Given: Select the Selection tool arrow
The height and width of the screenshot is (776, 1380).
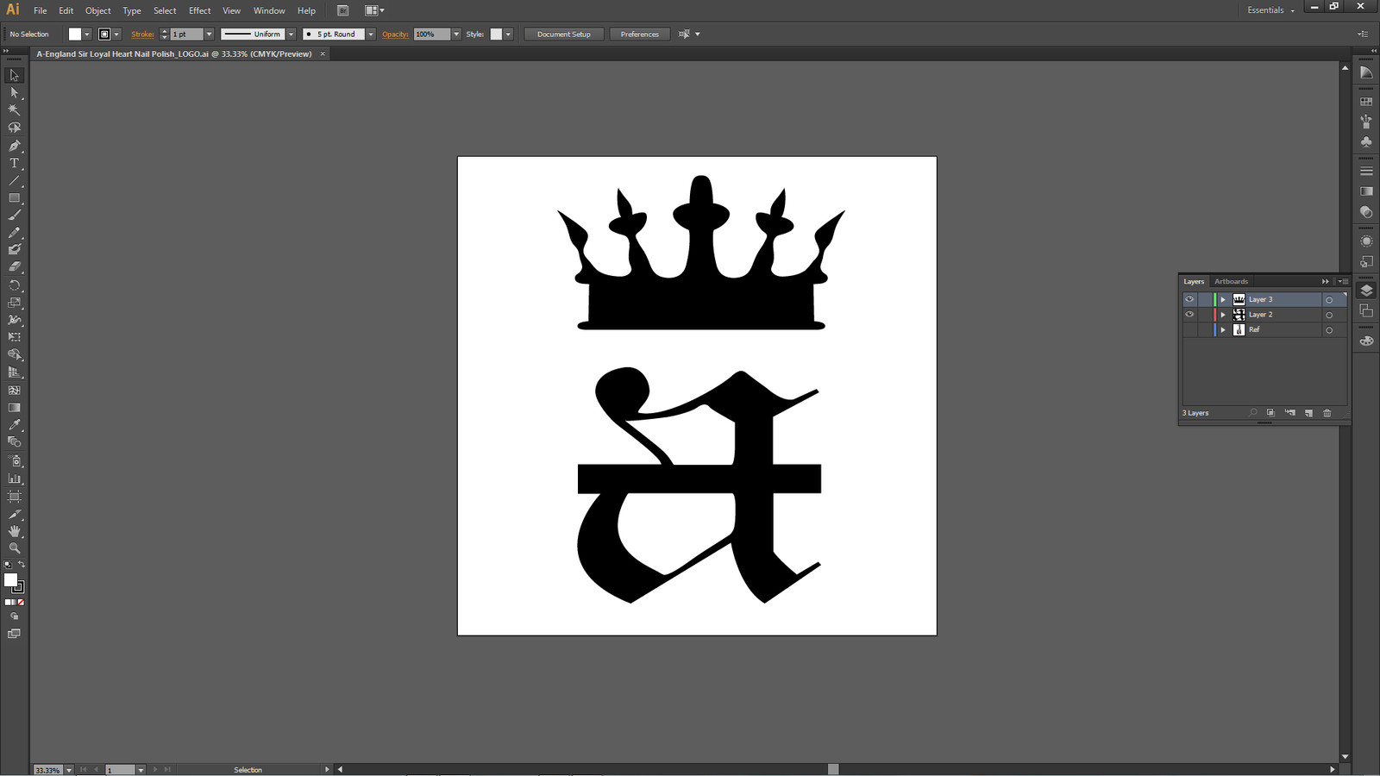Looking at the screenshot, I should click(14, 75).
